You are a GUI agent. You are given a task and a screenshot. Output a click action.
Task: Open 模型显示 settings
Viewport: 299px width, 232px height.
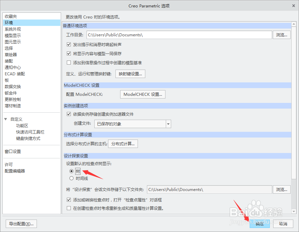tap(13, 36)
